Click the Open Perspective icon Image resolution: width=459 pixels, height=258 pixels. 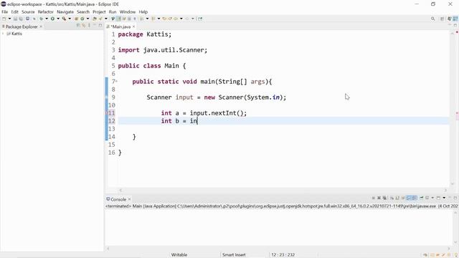tap(442, 19)
